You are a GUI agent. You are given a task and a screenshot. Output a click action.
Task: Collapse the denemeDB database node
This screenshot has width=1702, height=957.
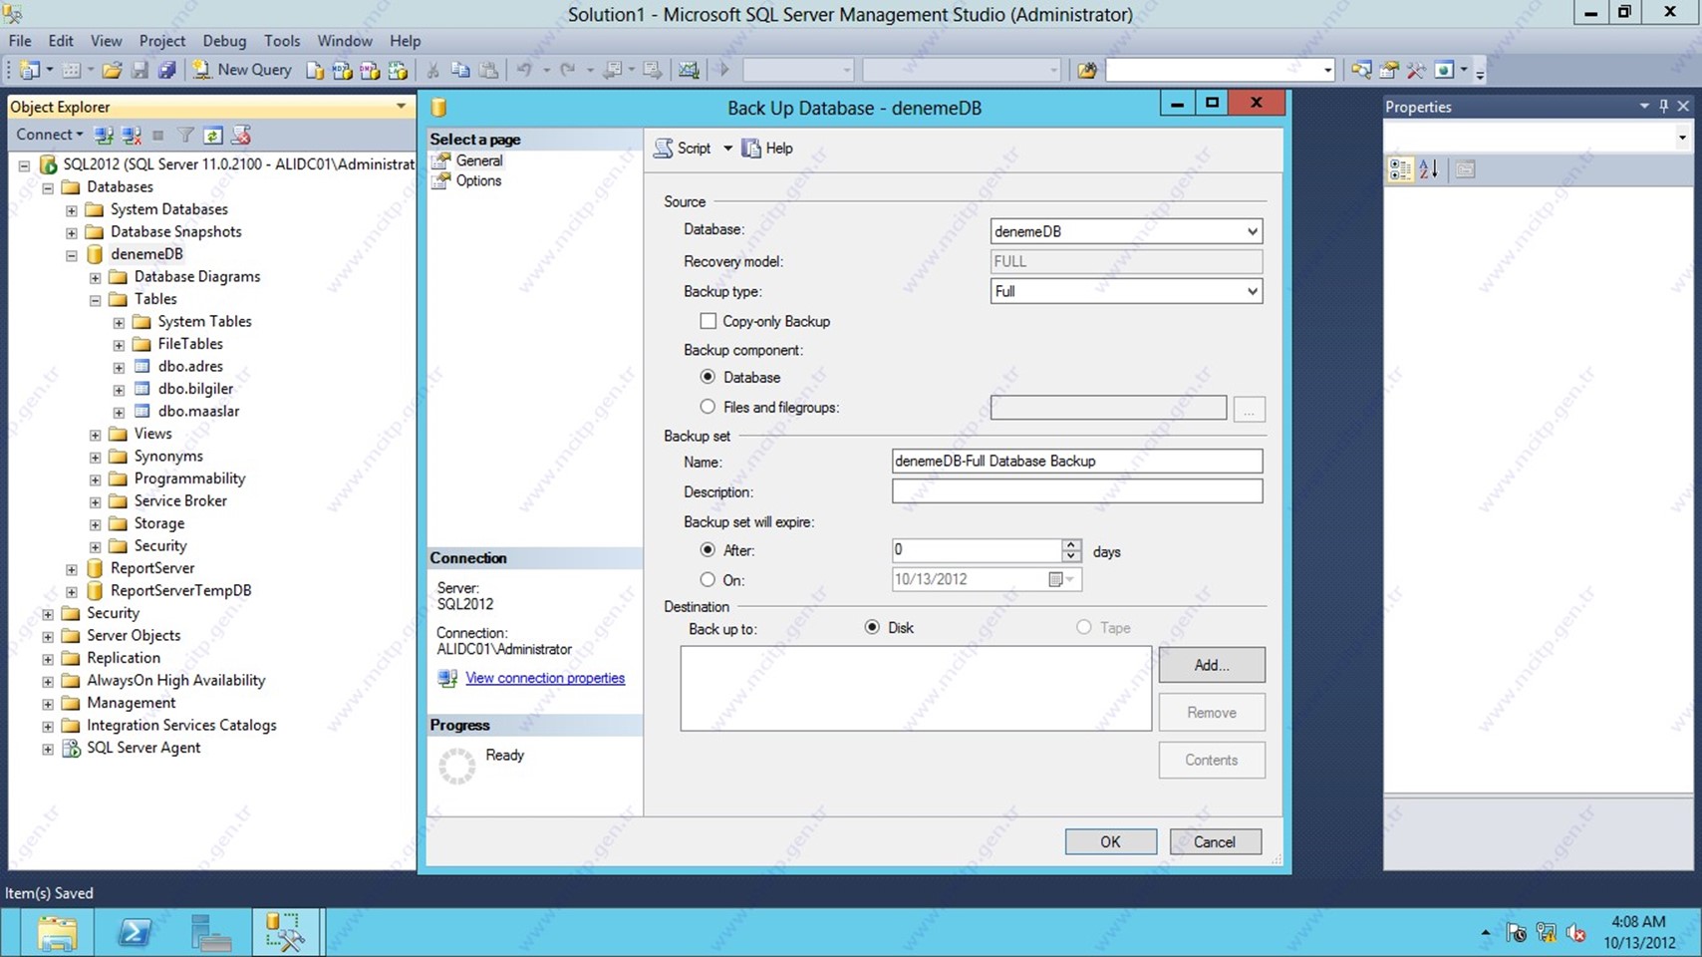[x=72, y=255]
